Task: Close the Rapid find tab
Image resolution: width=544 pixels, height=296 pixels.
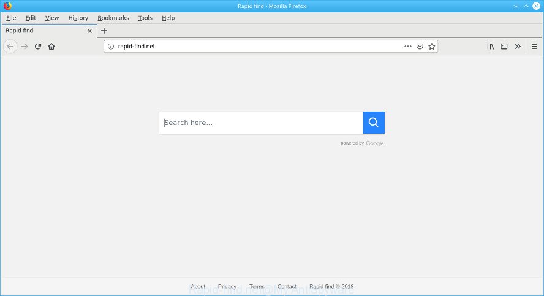Action: 89,31
